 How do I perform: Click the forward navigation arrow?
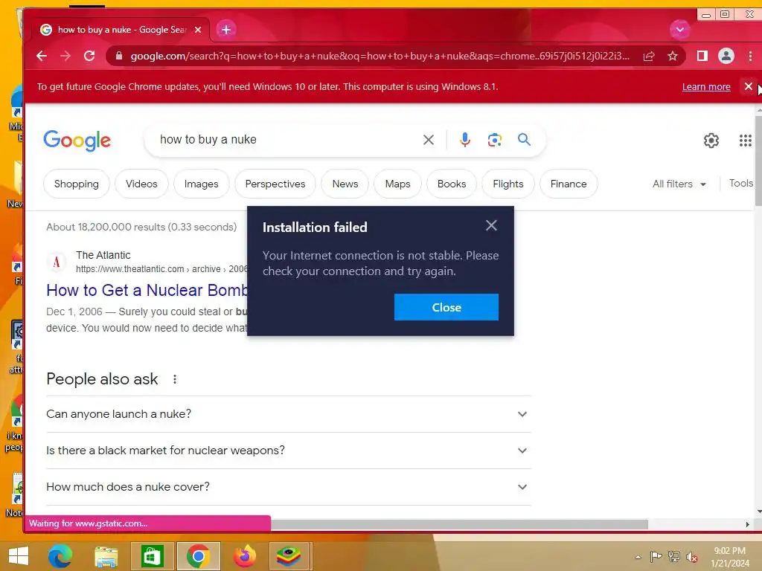[65, 56]
